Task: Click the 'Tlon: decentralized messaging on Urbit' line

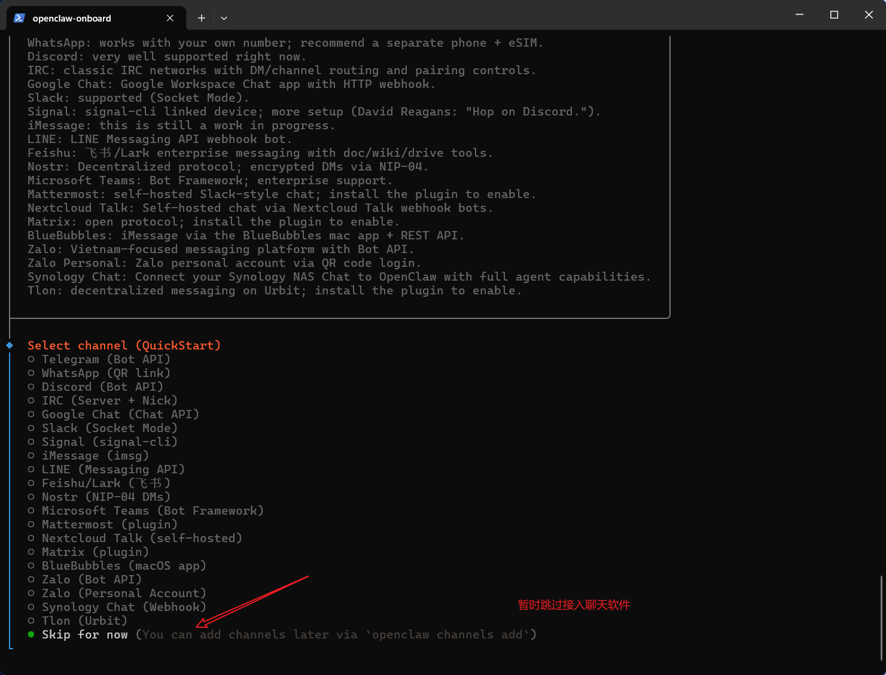Action: 275,290
